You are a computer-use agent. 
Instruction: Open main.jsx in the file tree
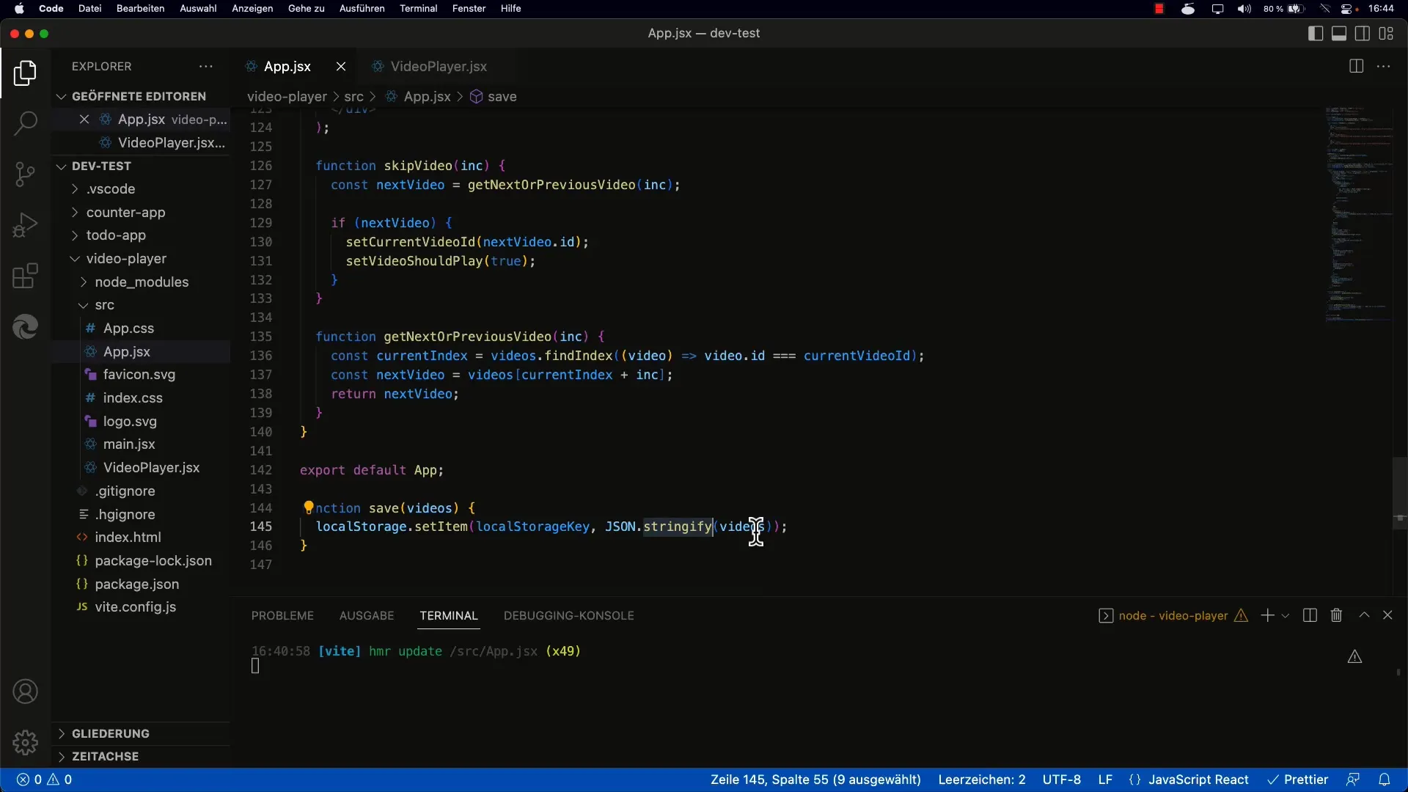pos(129,444)
